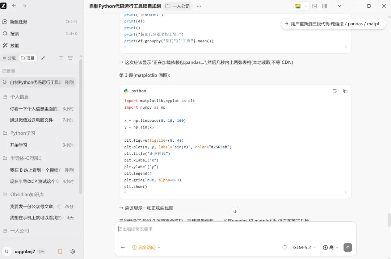Click text 应该显示一张正弦曲线图
This screenshot has height=259, width=391.
[149, 208]
